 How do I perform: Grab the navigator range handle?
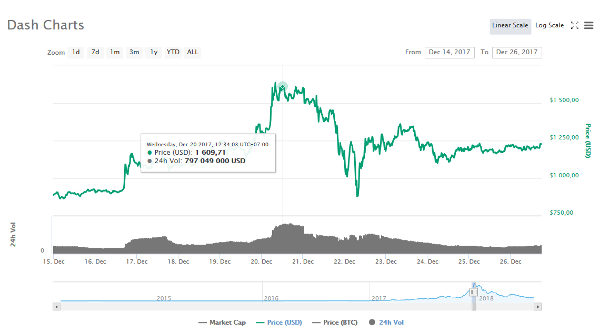tap(473, 292)
